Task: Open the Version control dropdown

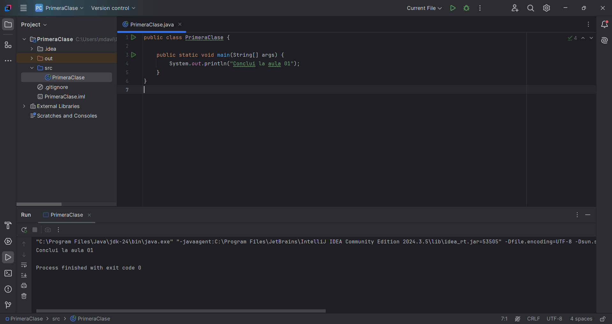Action: (x=113, y=8)
